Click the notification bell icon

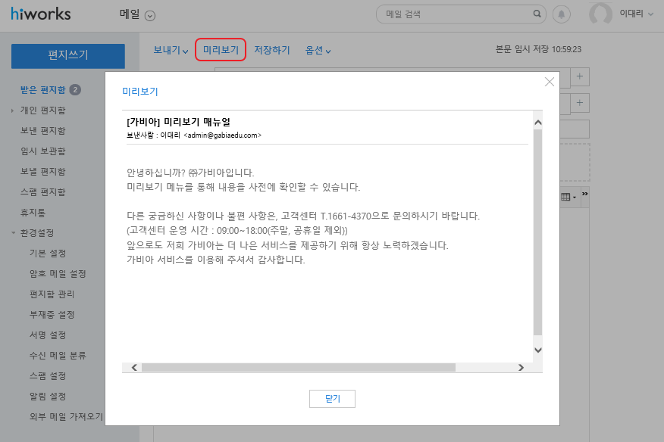(561, 14)
